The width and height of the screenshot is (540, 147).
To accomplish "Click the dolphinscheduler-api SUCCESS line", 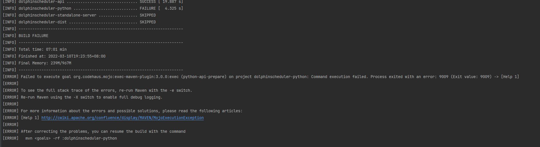I will pyautogui.click(x=93, y=2).
